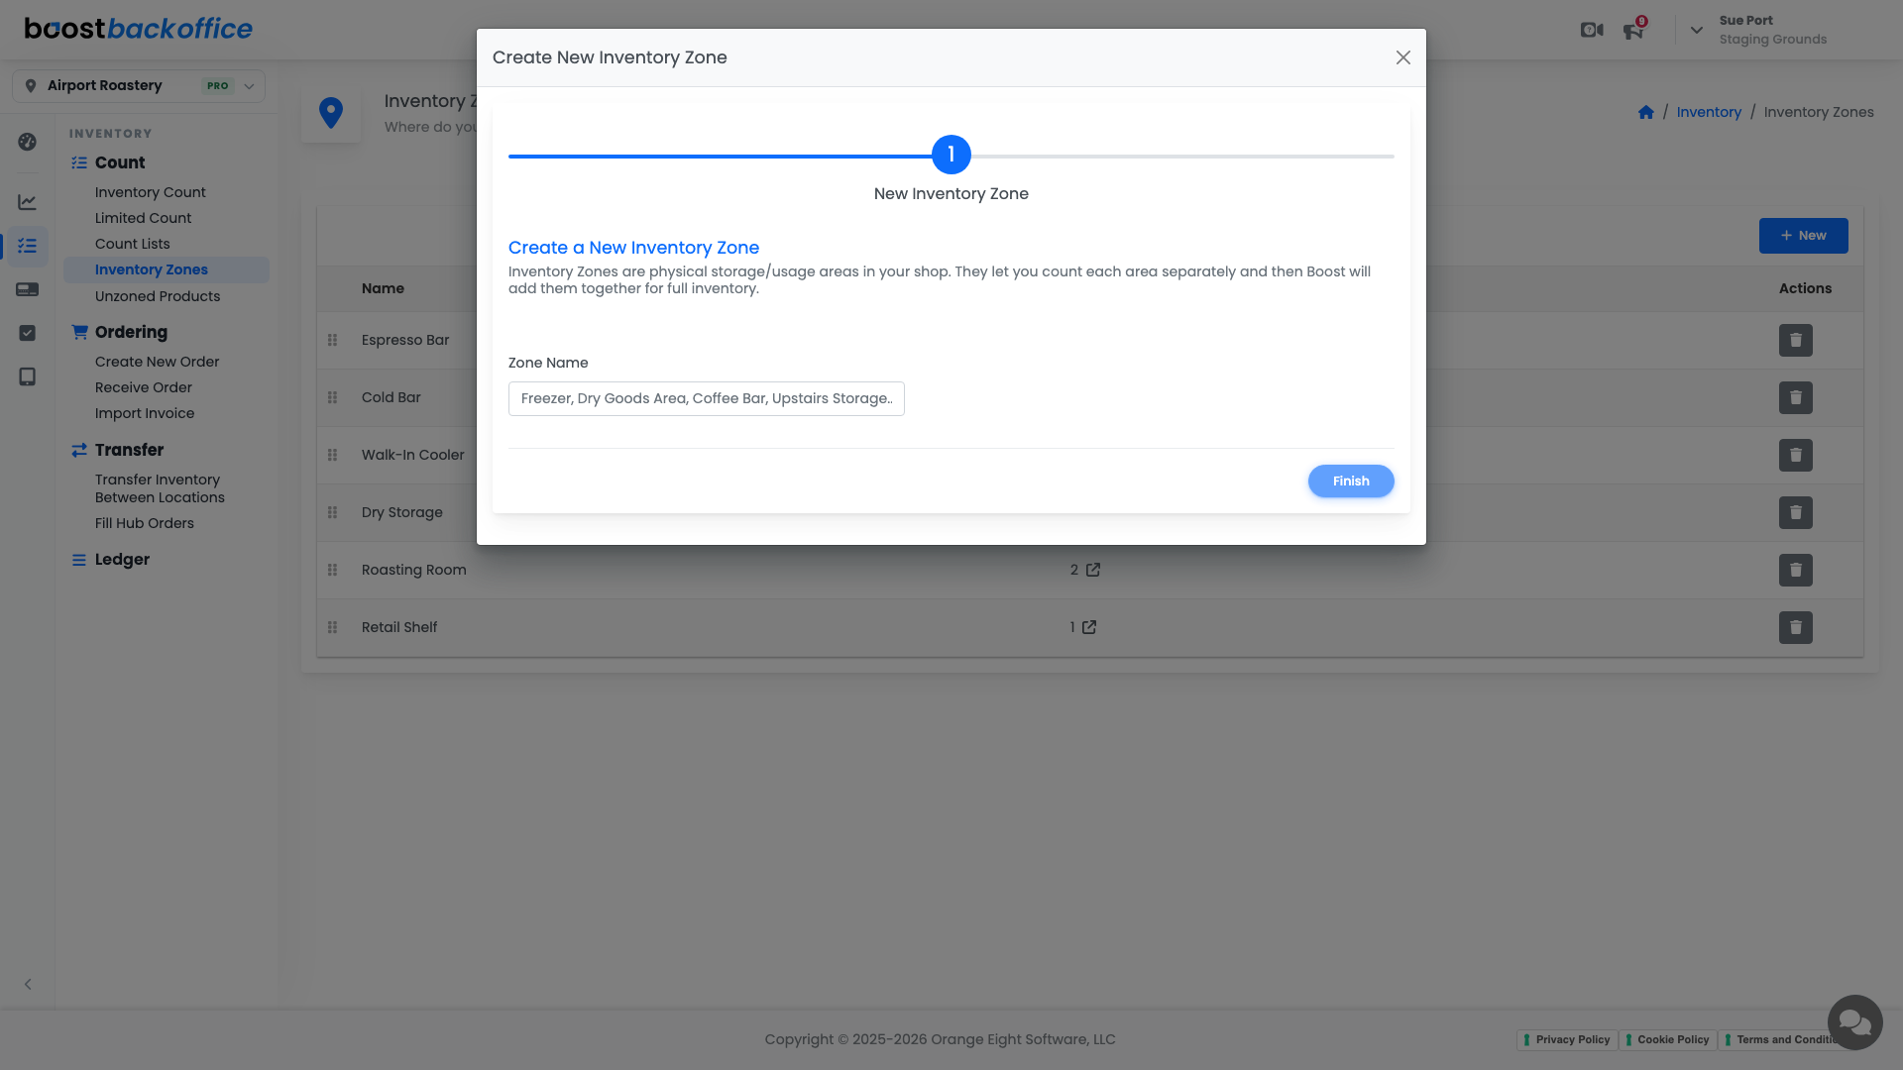Open the tablet device icon in sidebar
Viewport: 1903px width, 1070px height.
(28, 376)
